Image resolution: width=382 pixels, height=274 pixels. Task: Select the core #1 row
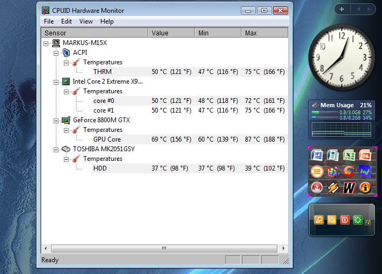click(190, 110)
